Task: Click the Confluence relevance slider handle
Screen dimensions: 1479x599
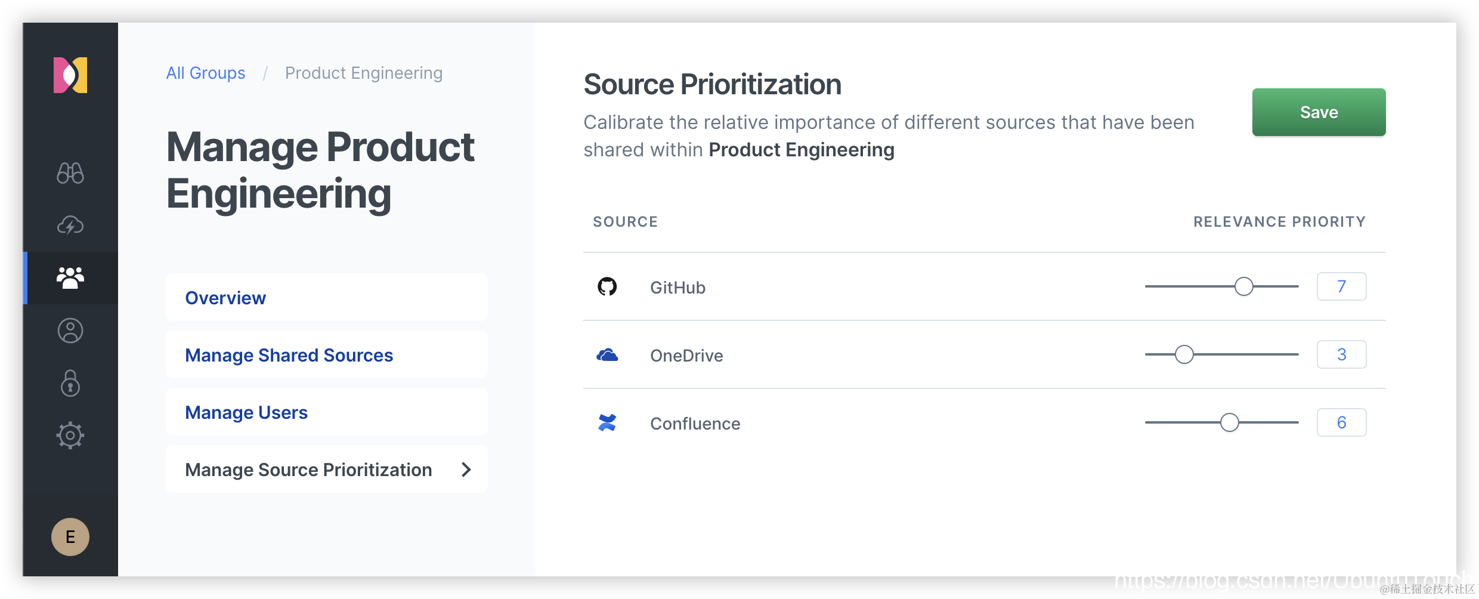Action: tap(1230, 423)
